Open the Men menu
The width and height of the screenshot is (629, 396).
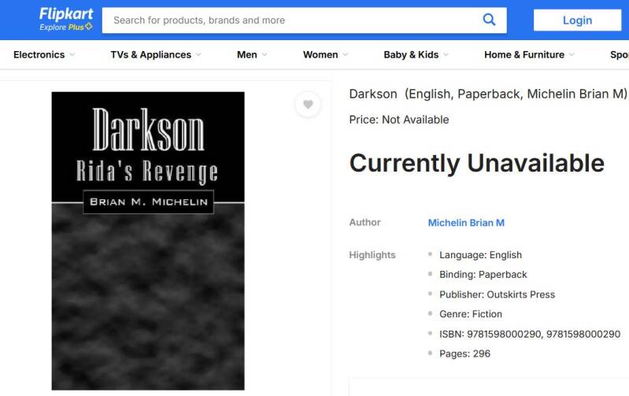246,54
